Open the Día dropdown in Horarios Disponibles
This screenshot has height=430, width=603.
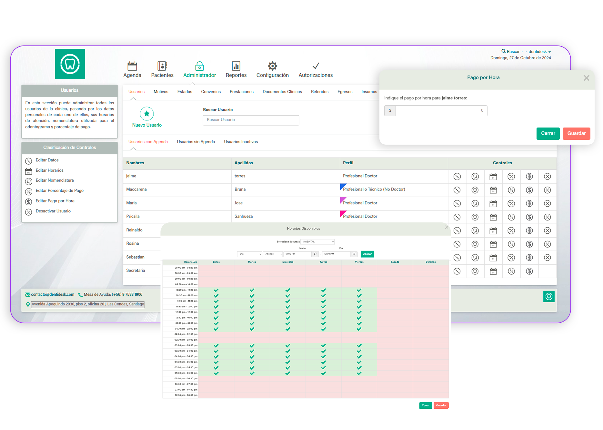[x=249, y=254]
